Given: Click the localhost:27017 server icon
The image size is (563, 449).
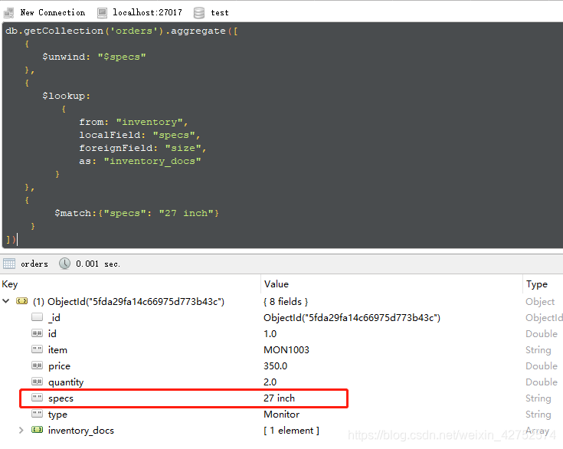Looking at the screenshot, I should (x=102, y=12).
